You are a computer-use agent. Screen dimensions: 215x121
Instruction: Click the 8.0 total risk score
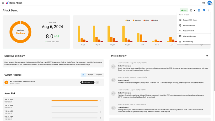[x=49, y=36]
